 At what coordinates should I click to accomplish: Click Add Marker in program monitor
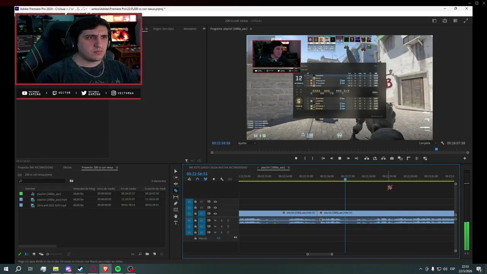tap(296, 158)
